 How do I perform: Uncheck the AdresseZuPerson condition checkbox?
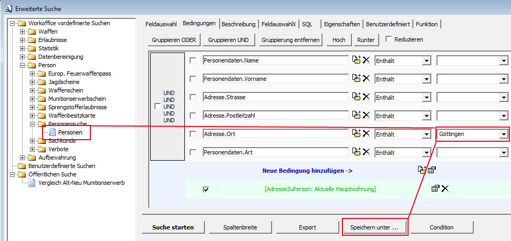pos(206,189)
